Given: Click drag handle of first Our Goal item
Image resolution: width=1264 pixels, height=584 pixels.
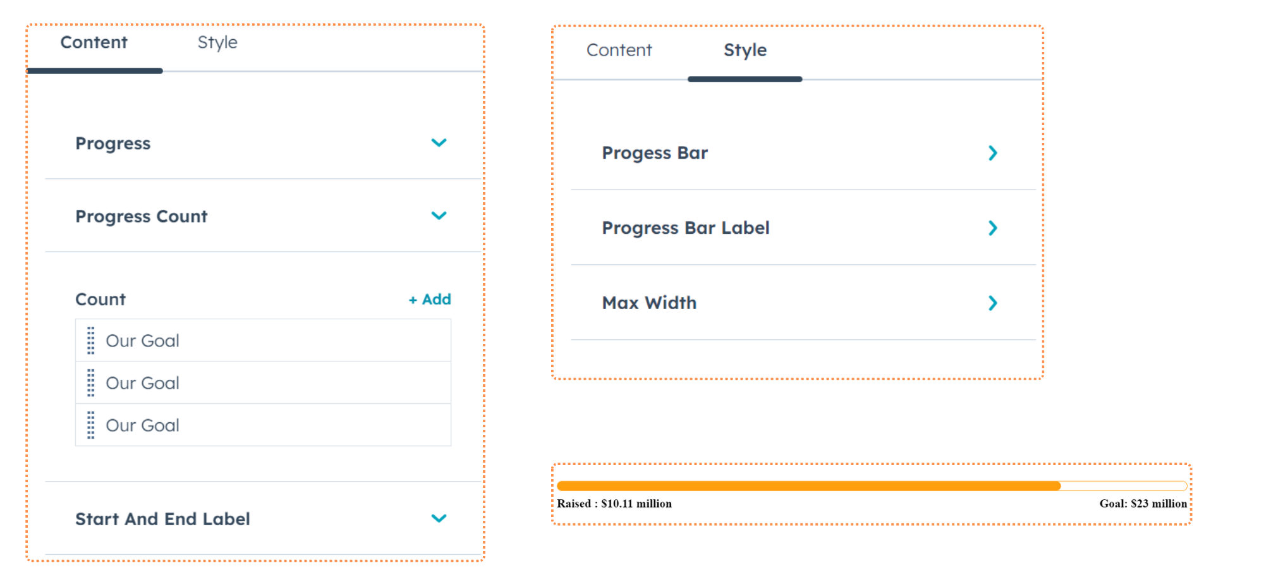Looking at the screenshot, I should [x=91, y=341].
